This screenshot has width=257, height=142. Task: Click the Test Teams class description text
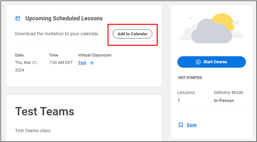[33, 131]
